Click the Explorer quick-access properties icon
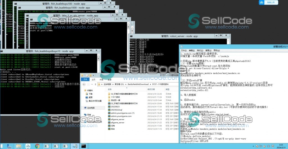The height and width of the screenshot is (149, 288). [87, 75]
